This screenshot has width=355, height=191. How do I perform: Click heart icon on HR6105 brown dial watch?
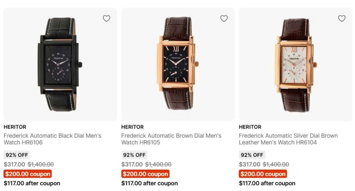tap(224, 18)
